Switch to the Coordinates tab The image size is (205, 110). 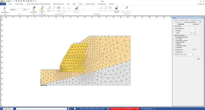[x=196, y=24]
